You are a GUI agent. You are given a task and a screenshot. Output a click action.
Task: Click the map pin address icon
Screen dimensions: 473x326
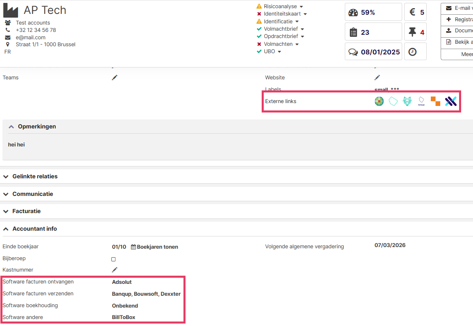pos(8,44)
